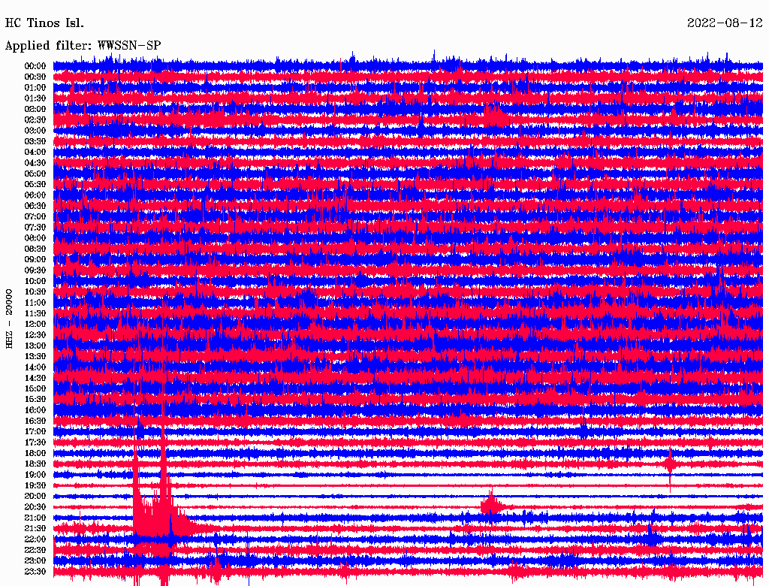Click the 21:00 time label
This screenshot has height=586, width=769.
35,518
